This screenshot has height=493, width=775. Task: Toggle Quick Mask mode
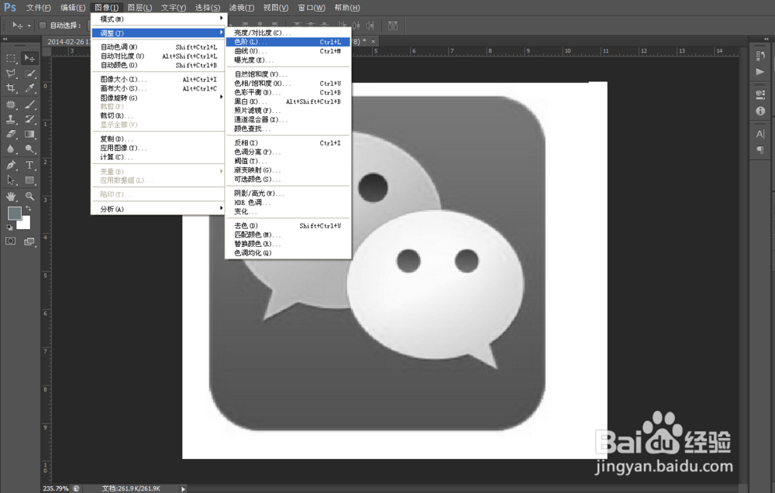point(11,241)
